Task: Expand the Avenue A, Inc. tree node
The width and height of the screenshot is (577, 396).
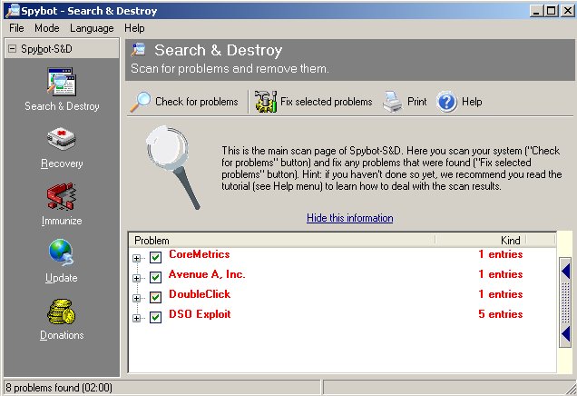Action: click(x=136, y=278)
